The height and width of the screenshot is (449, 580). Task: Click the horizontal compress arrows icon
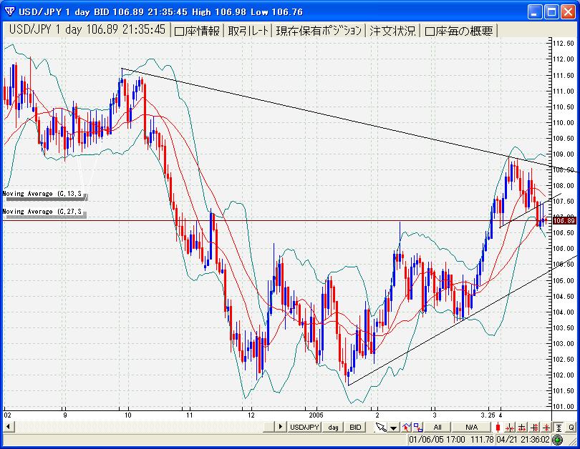(510, 428)
